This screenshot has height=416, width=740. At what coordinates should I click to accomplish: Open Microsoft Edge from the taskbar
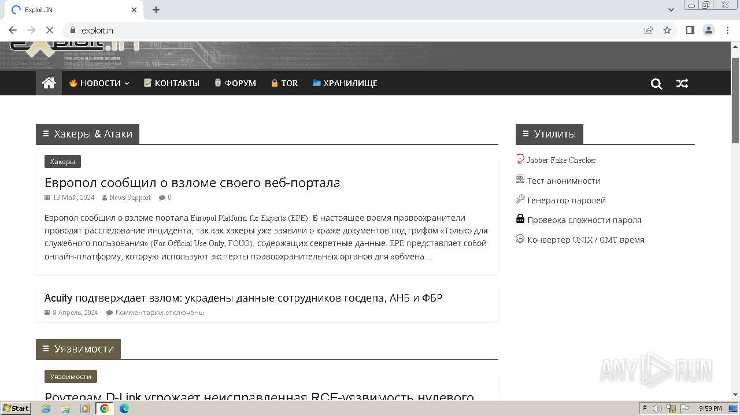pyautogui.click(x=124, y=408)
